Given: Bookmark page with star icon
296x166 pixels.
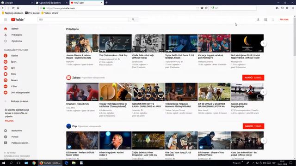Looking at the screenshot, I should pos(206,8).
